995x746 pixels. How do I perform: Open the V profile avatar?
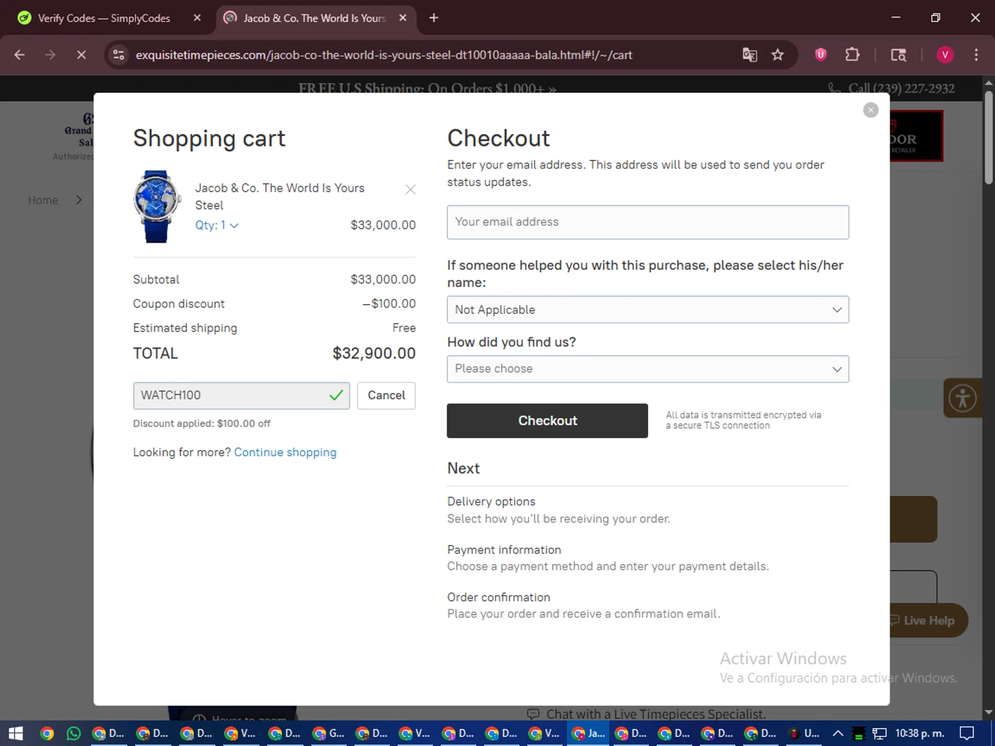coord(945,55)
